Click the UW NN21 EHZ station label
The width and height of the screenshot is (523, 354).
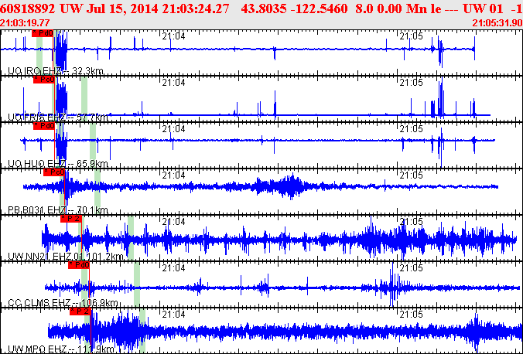pyautogui.click(x=66, y=257)
